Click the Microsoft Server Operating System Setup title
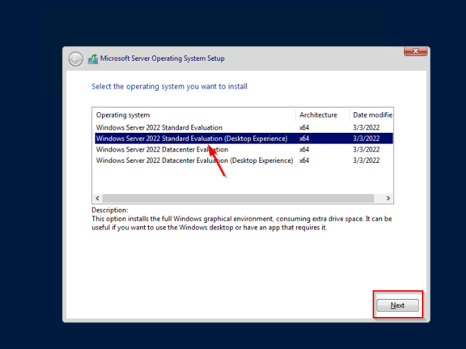466x349 pixels. (x=162, y=59)
